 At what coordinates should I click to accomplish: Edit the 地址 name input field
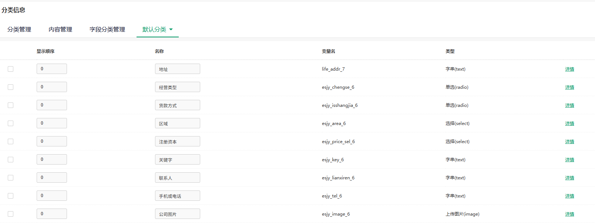point(177,69)
